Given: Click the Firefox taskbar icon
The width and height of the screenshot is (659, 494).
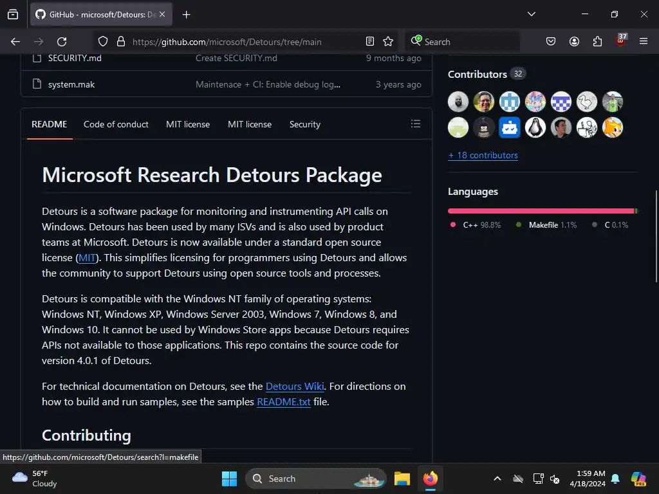Looking at the screenshot, I should 431,479.
